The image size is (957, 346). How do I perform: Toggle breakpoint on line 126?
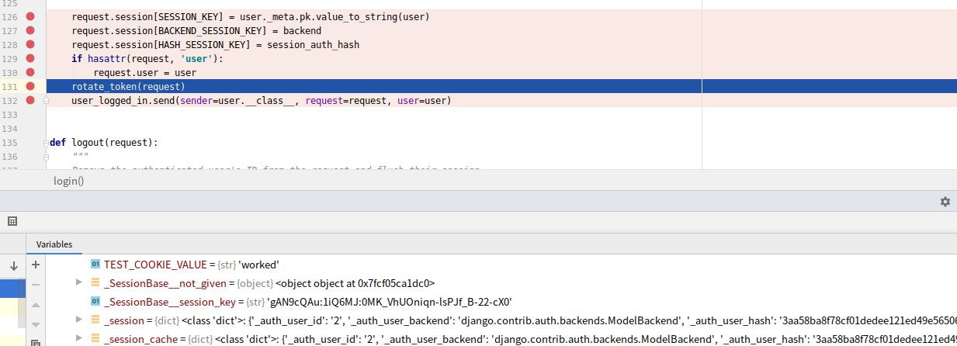[30, 16]
